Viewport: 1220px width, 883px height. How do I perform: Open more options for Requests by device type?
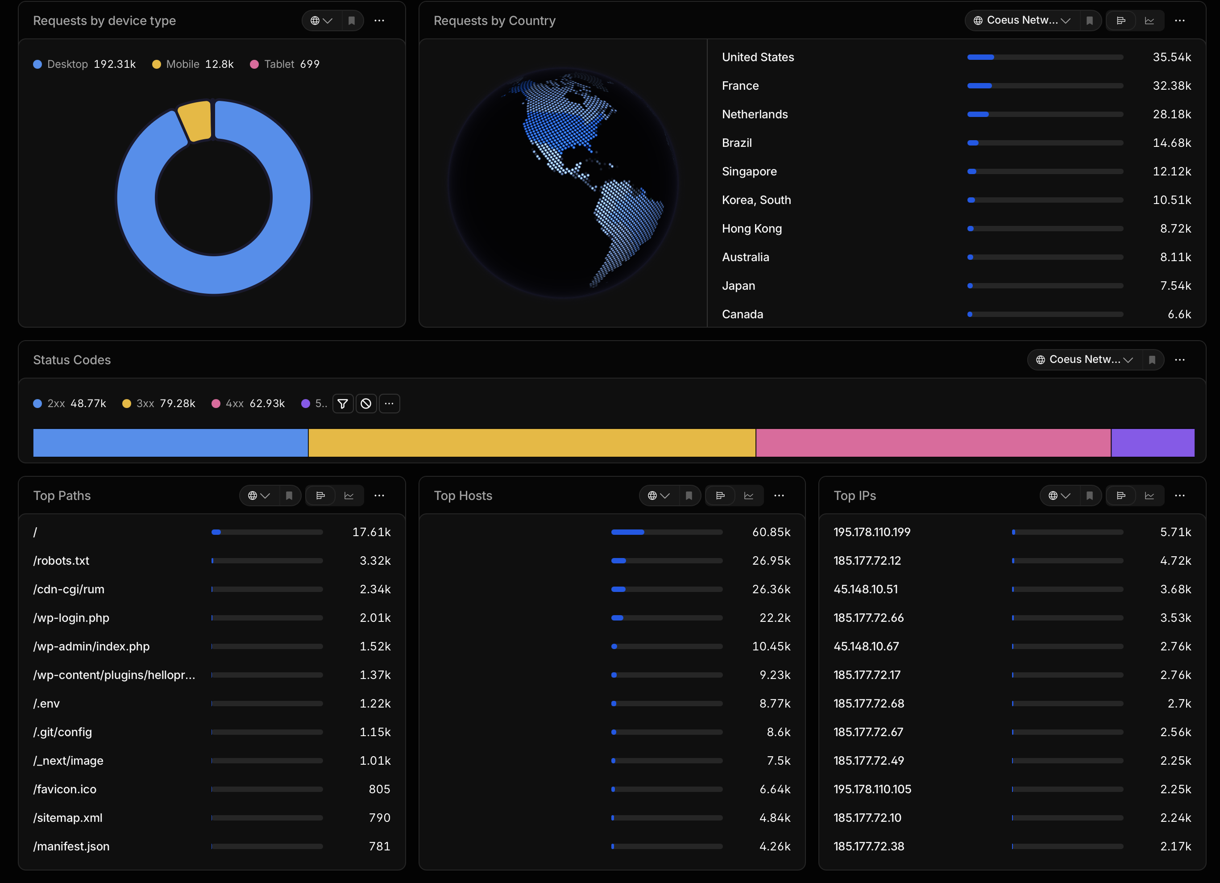(x=379, y=21)
